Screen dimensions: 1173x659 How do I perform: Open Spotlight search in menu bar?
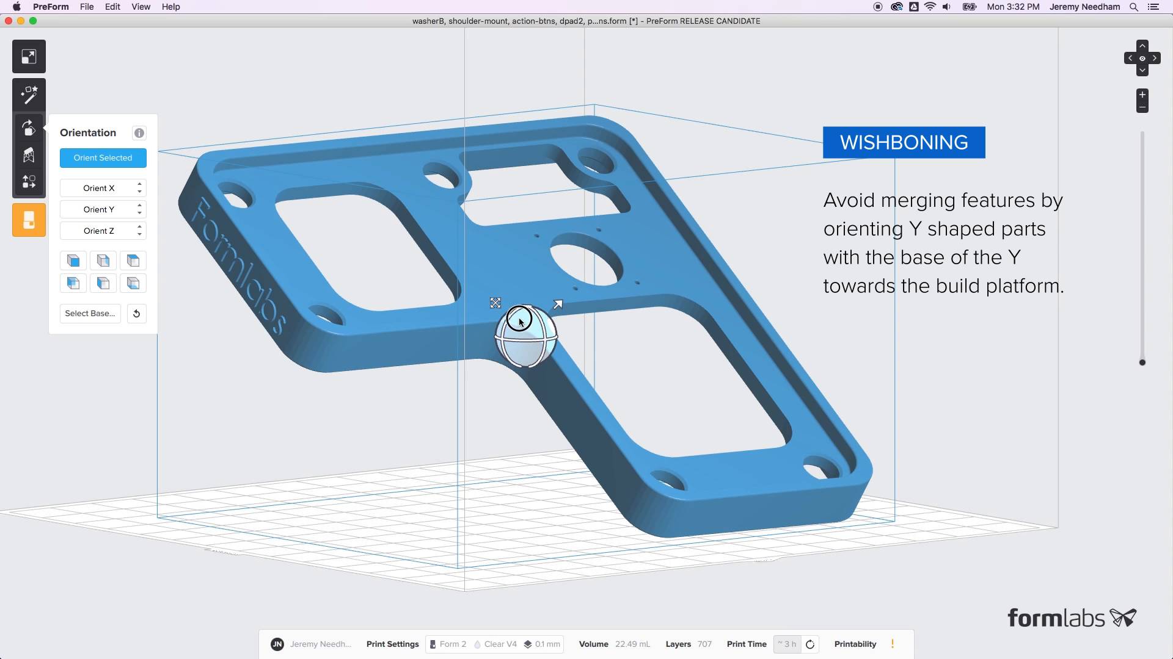point(1134,7)
